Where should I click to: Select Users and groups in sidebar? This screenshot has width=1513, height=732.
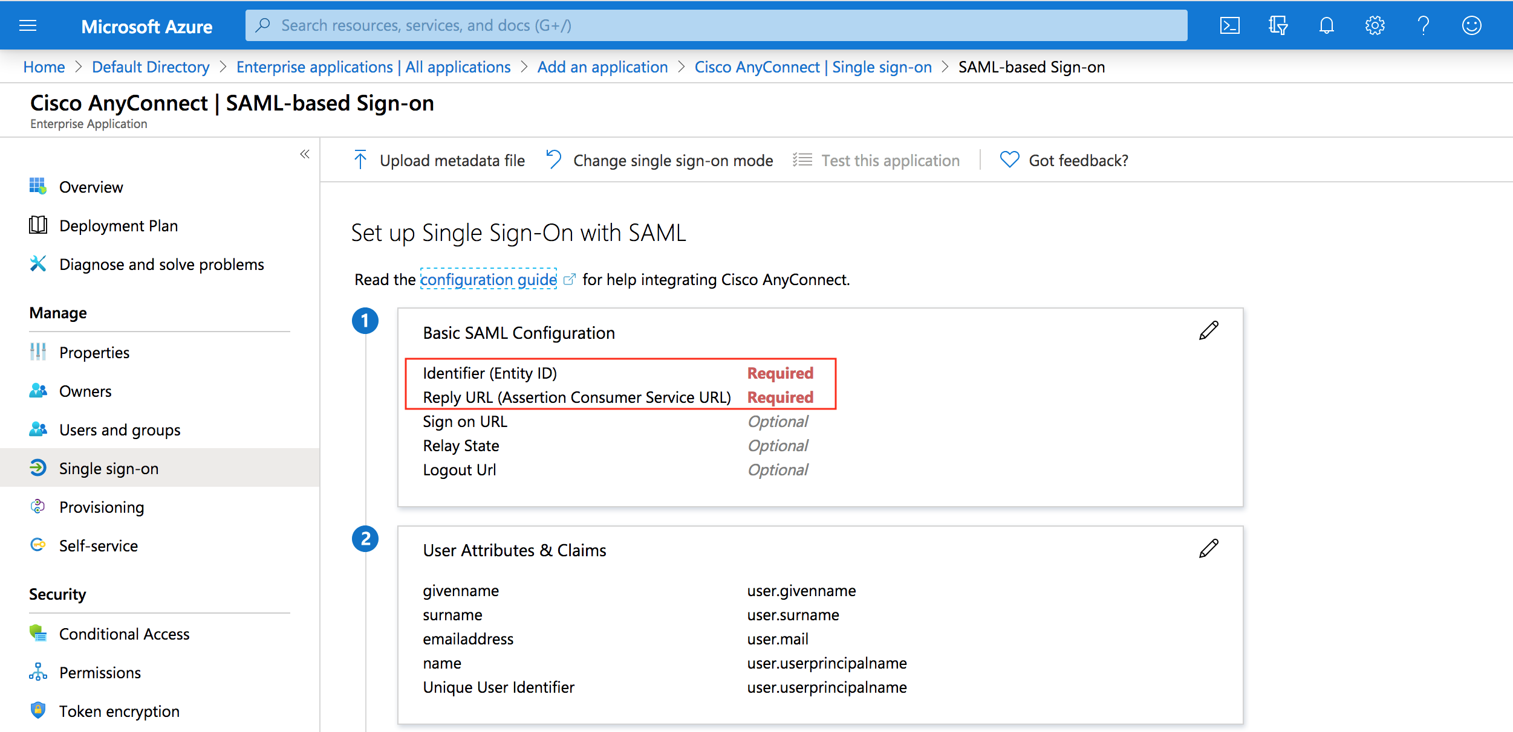(119, 430)
